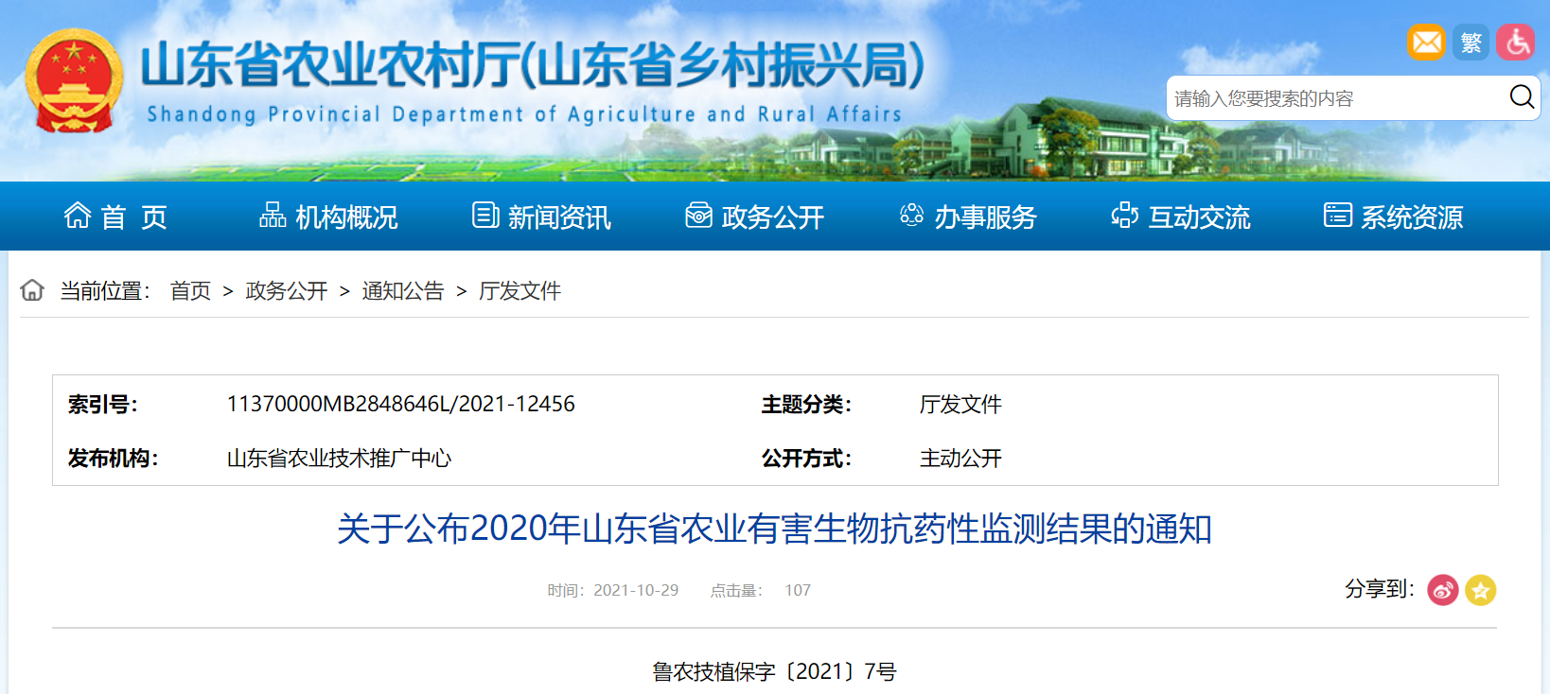Go to 通知公告 in the breadcrumb
Viewport: 1550px width, 694px height.
tap(403, 291)
